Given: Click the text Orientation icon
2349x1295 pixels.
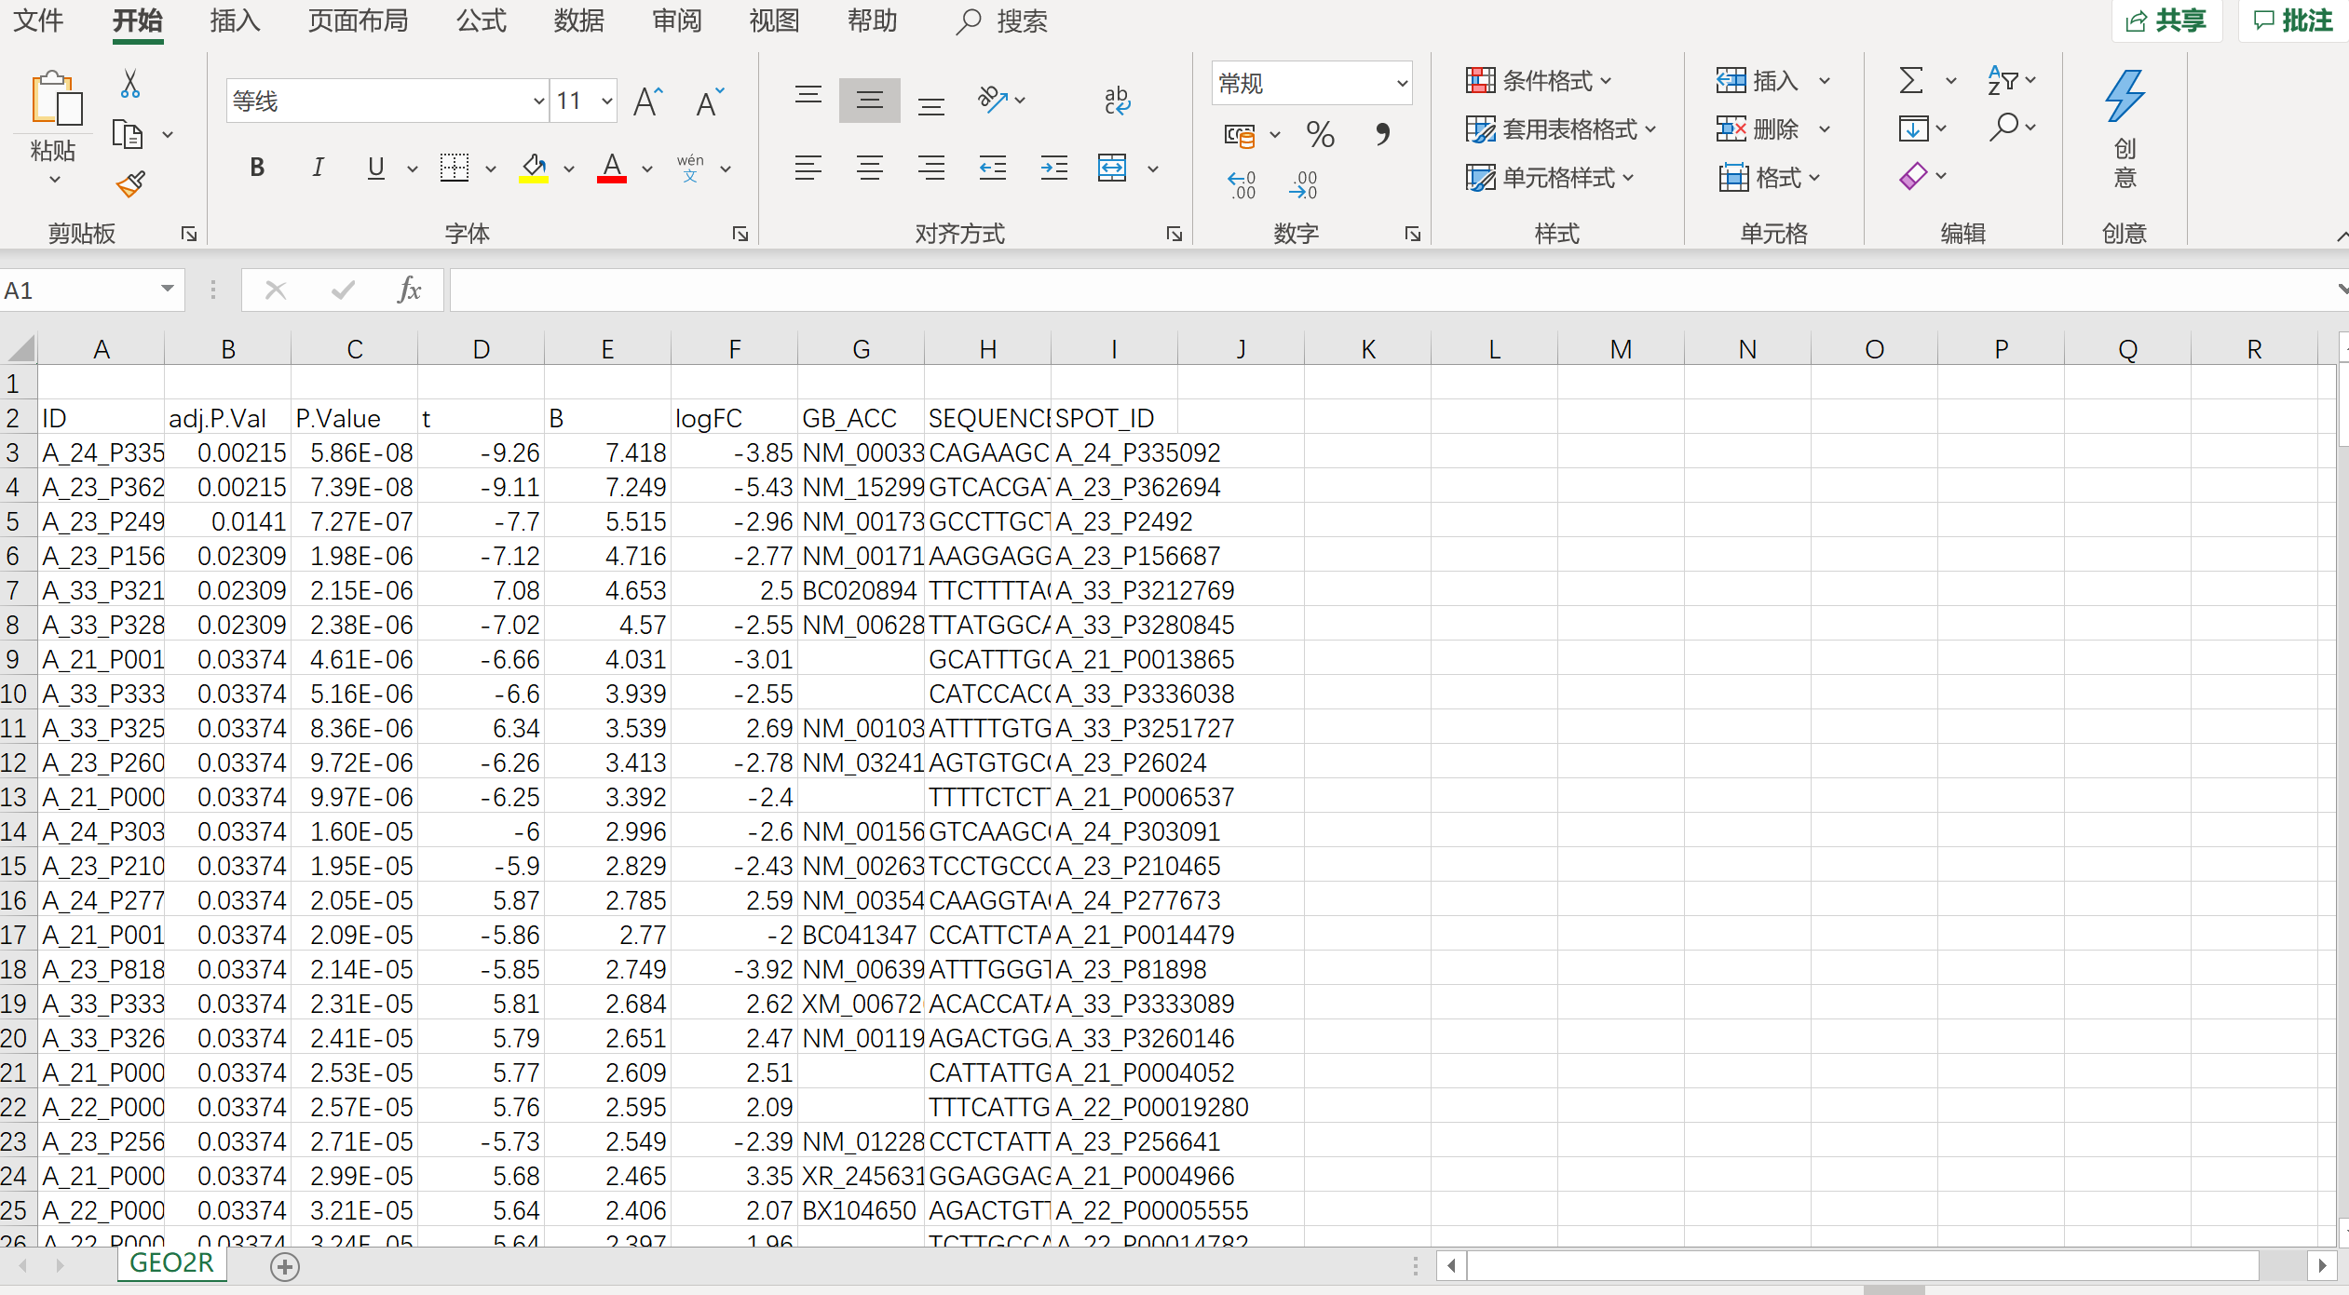Looking at the screenshot, I should (993, 100).
